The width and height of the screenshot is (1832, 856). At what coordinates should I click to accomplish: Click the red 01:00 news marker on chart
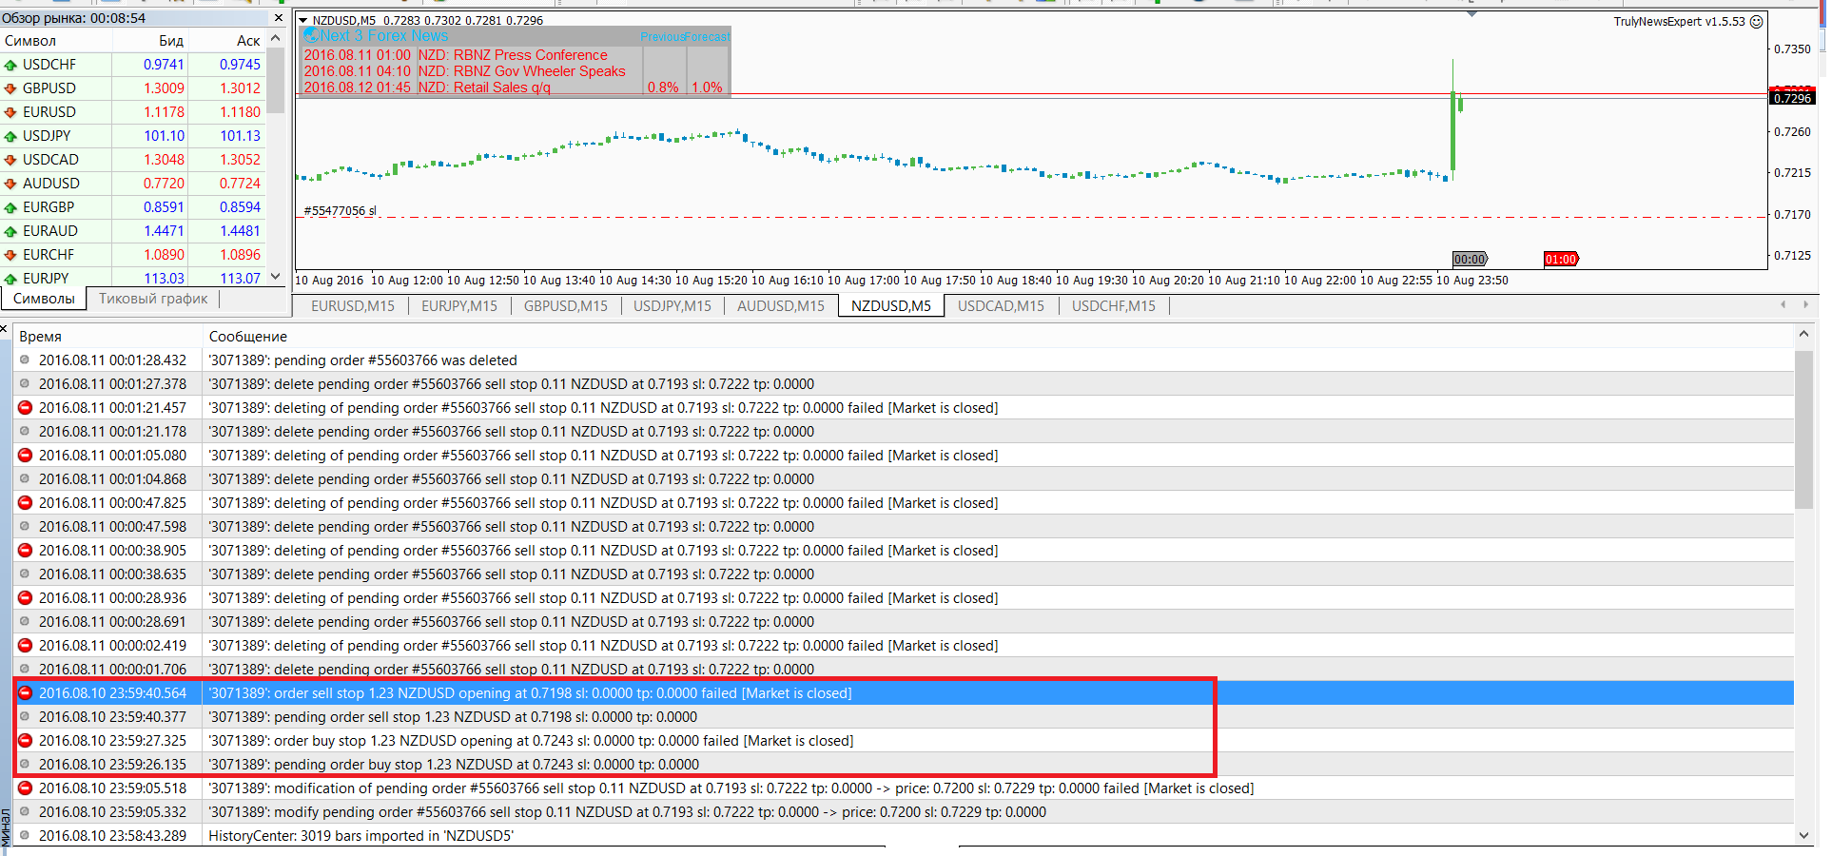(x=1561, y=259)
